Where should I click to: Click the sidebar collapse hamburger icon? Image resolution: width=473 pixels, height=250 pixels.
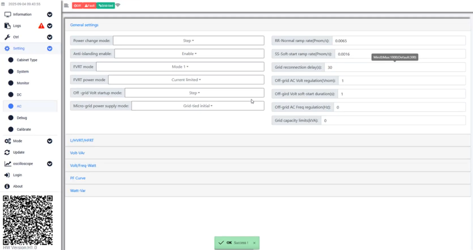pos(67,5)
